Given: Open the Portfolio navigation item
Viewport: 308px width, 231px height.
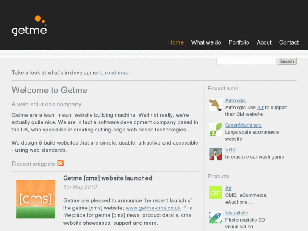Looking at the screenshot, I should point(239,42).
